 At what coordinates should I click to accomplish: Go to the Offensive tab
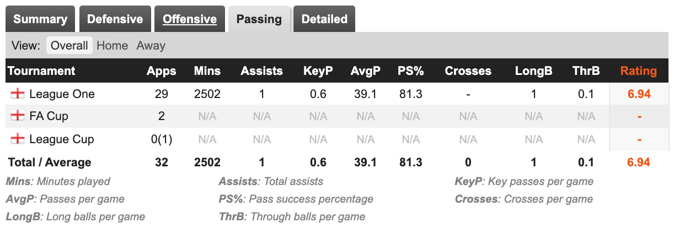(190, 19)
